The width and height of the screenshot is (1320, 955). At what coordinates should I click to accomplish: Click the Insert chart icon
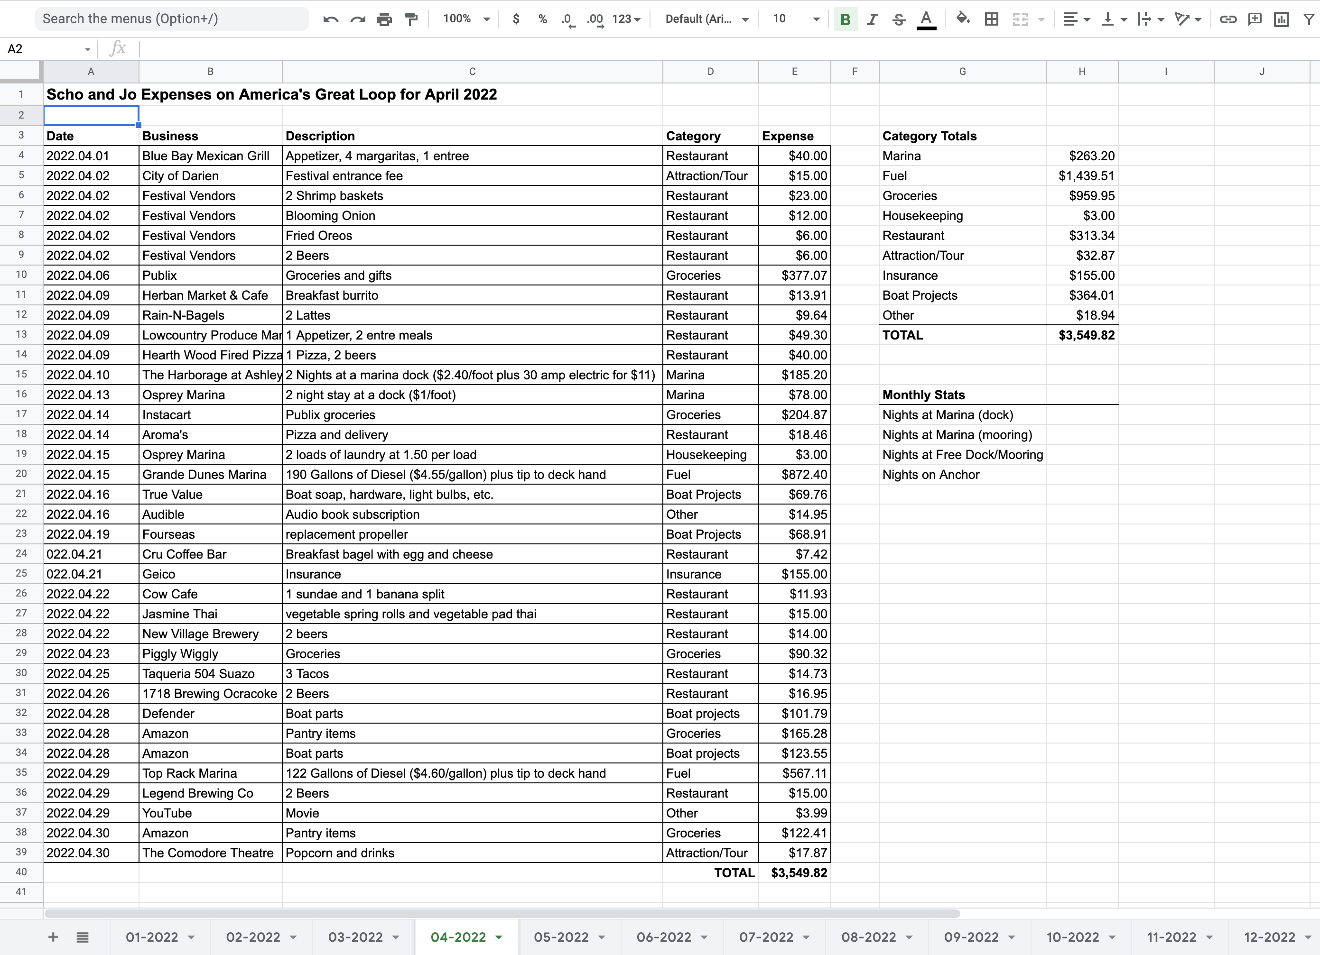[1281, 19]
